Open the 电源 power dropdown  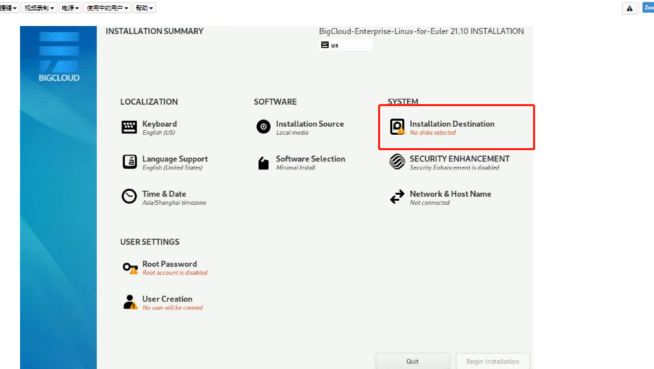point(70,8)
